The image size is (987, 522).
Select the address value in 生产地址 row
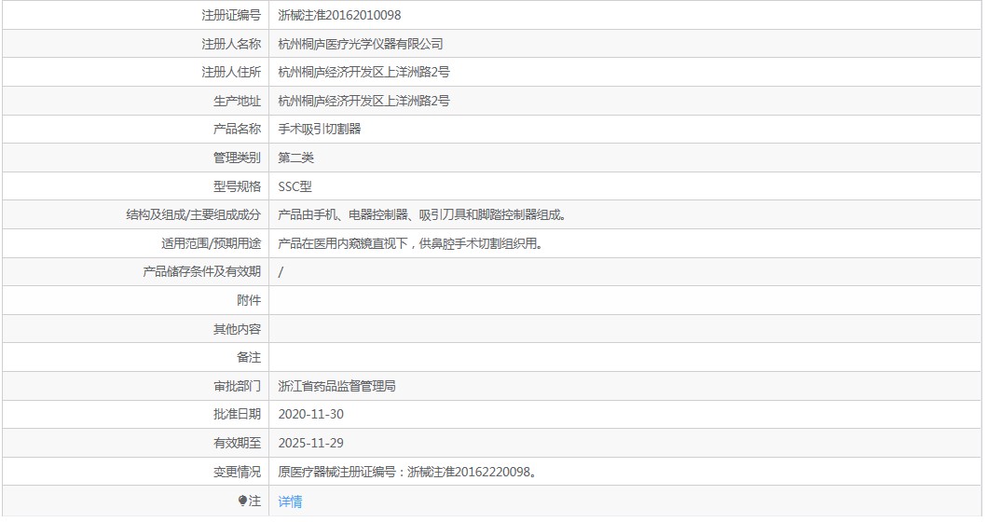(x=363, y=101)
